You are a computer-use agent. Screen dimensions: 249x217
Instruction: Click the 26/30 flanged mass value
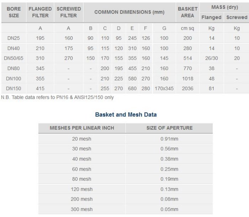tap(211, 58)
